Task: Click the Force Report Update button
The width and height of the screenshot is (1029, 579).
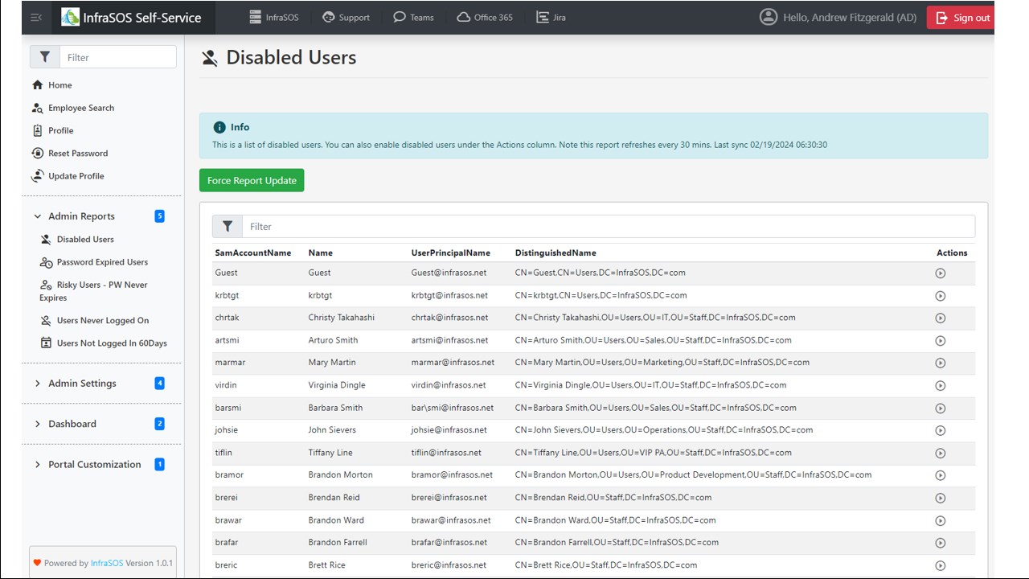Action: pos(252,181)
